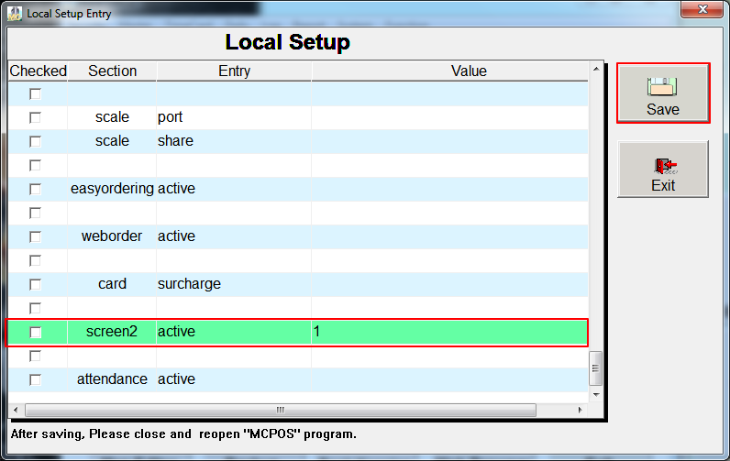The width and height of the screenshot is (730, 461).
Task: Edit the screen2 active value cell
Action: click(x=449, y=332)
